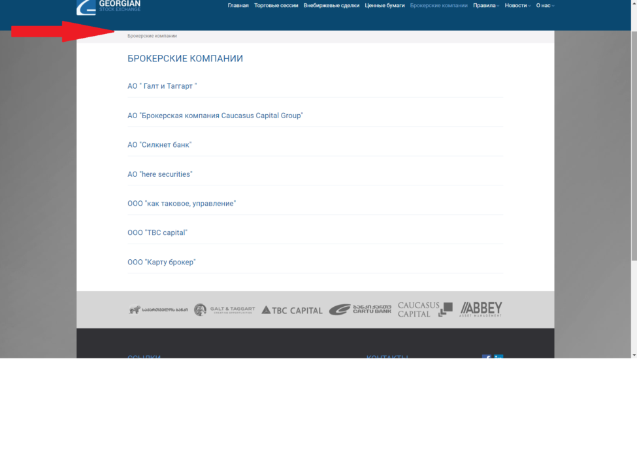Expand the О нас dropdown menu

[x=545, y=5]
